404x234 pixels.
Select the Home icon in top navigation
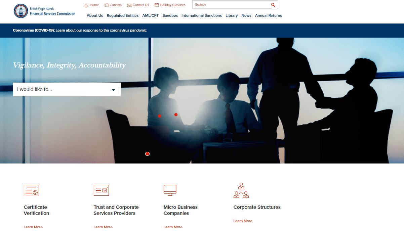coord(86,5)
